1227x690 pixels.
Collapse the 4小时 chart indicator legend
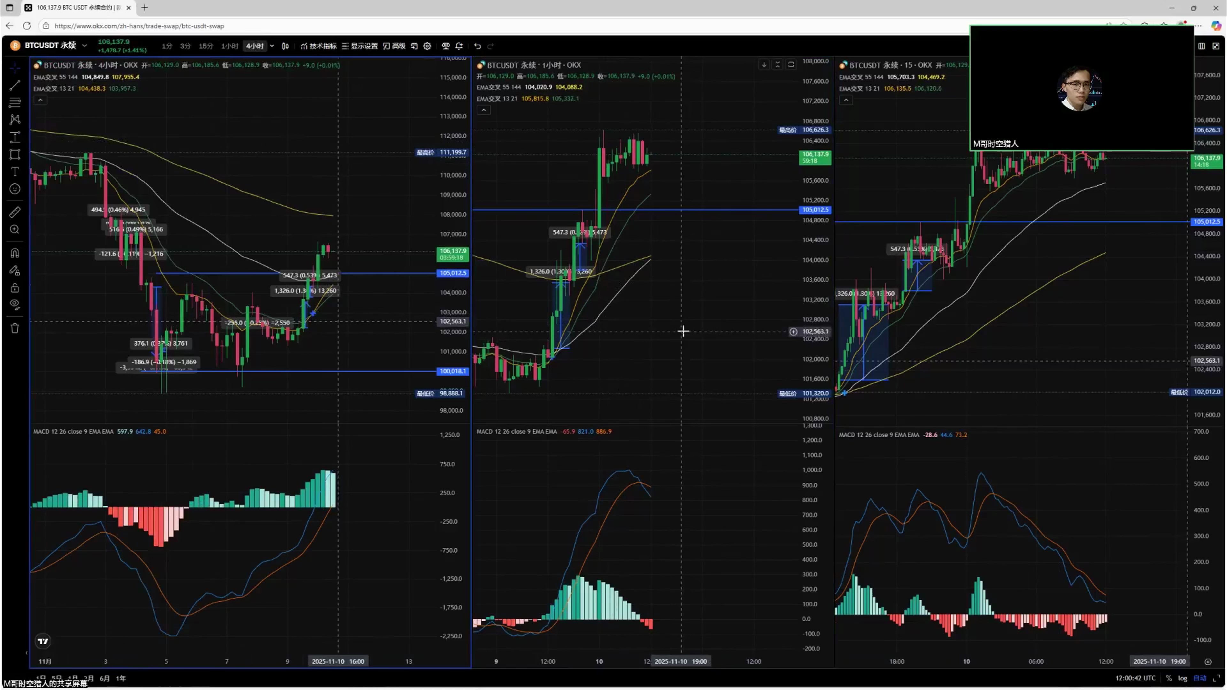pos(41,100)
